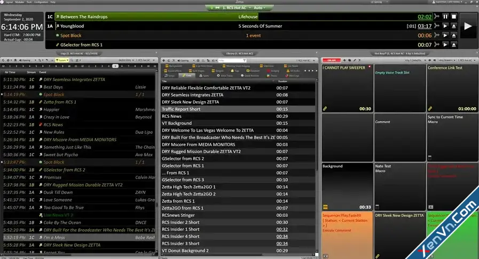Screen dimensions: 479x259
Task: Toggle segue icon on Between The Raindrops row
Action: click(x=437, y=17)
